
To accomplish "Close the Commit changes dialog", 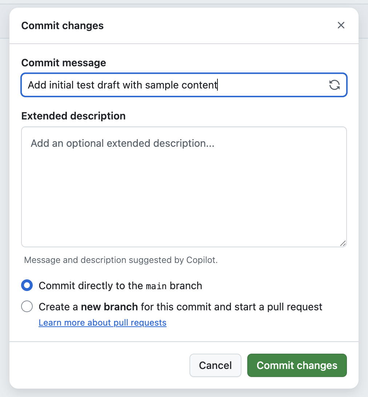I will (341, 25).
